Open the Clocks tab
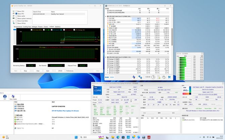 coord(46,27)
